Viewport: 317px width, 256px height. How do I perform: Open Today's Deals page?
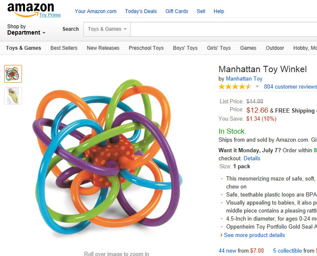[141, 11]
